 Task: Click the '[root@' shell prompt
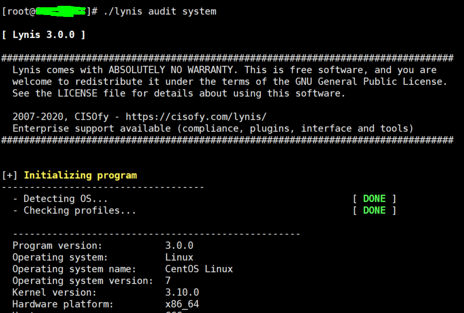tap(18, 12)
